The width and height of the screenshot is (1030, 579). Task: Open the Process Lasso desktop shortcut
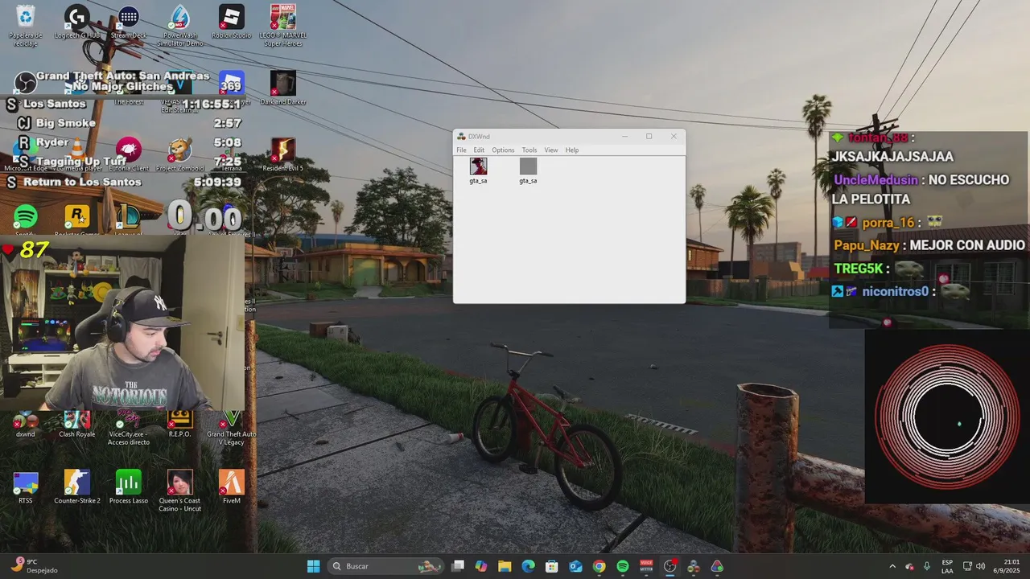pyautogui.click(x=129, y=487)
